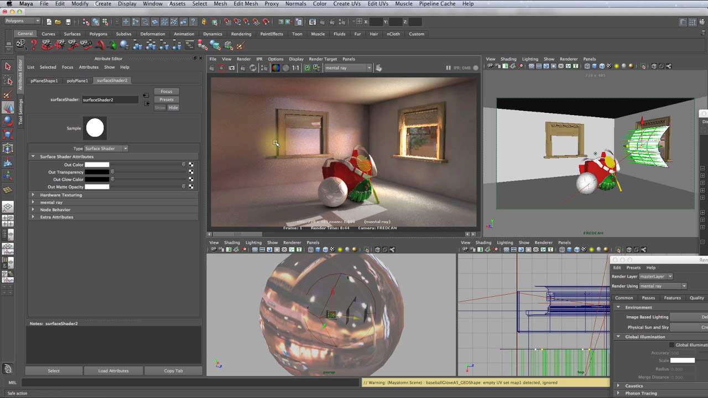Select the arrow Select tool in toolbox
Screen dimensions: 708x398
[x=8, y=66]
